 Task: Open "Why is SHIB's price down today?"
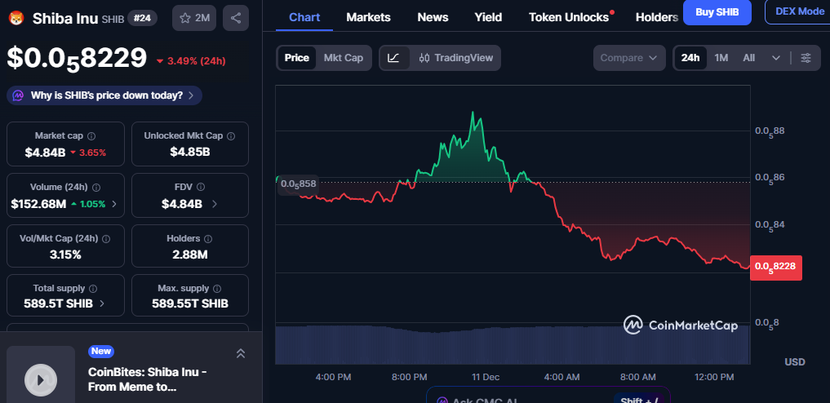(104, 95)
